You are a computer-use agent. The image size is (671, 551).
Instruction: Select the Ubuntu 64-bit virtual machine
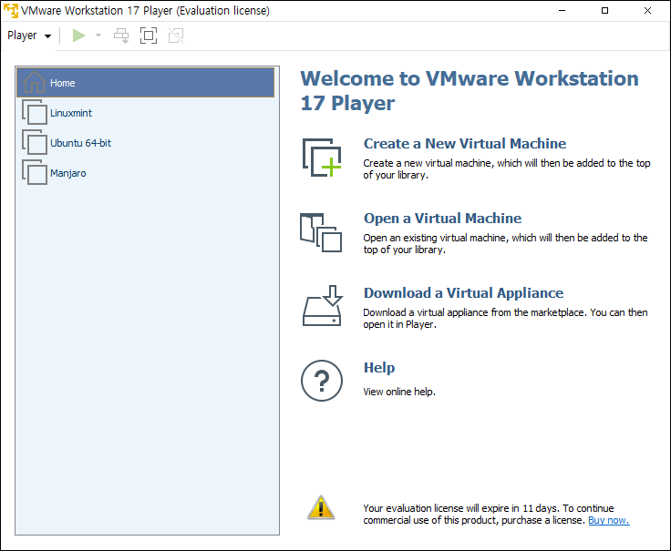(146, 143)
